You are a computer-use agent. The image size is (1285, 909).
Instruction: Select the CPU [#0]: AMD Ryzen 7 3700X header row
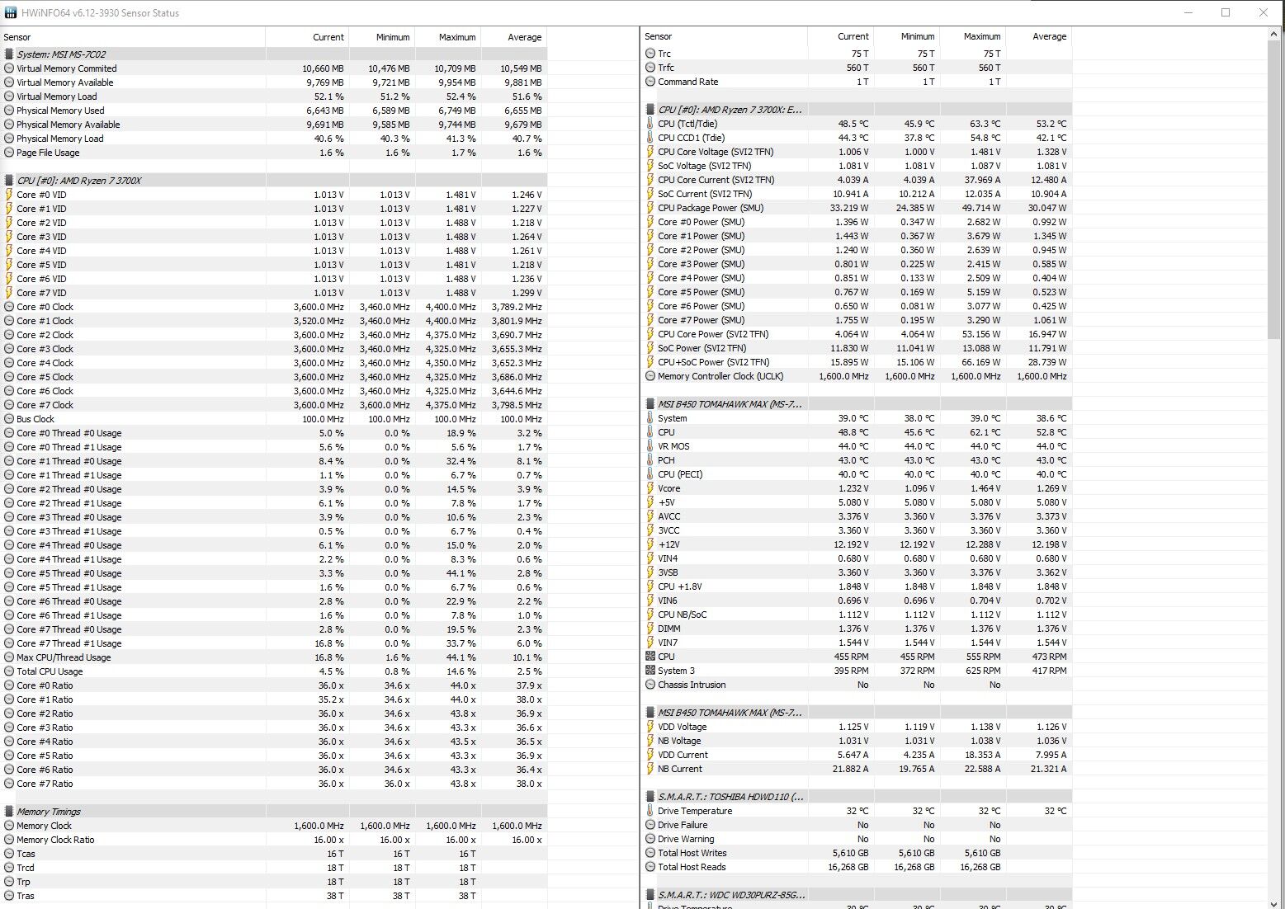coord(274,181)
